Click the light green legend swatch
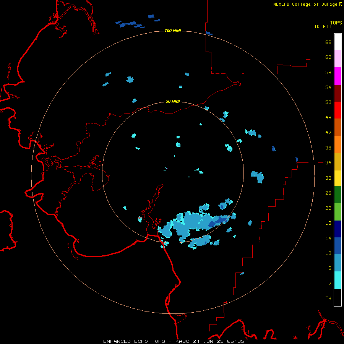Image resolution: width=344 pixels, height=344 pixels. 338,212
